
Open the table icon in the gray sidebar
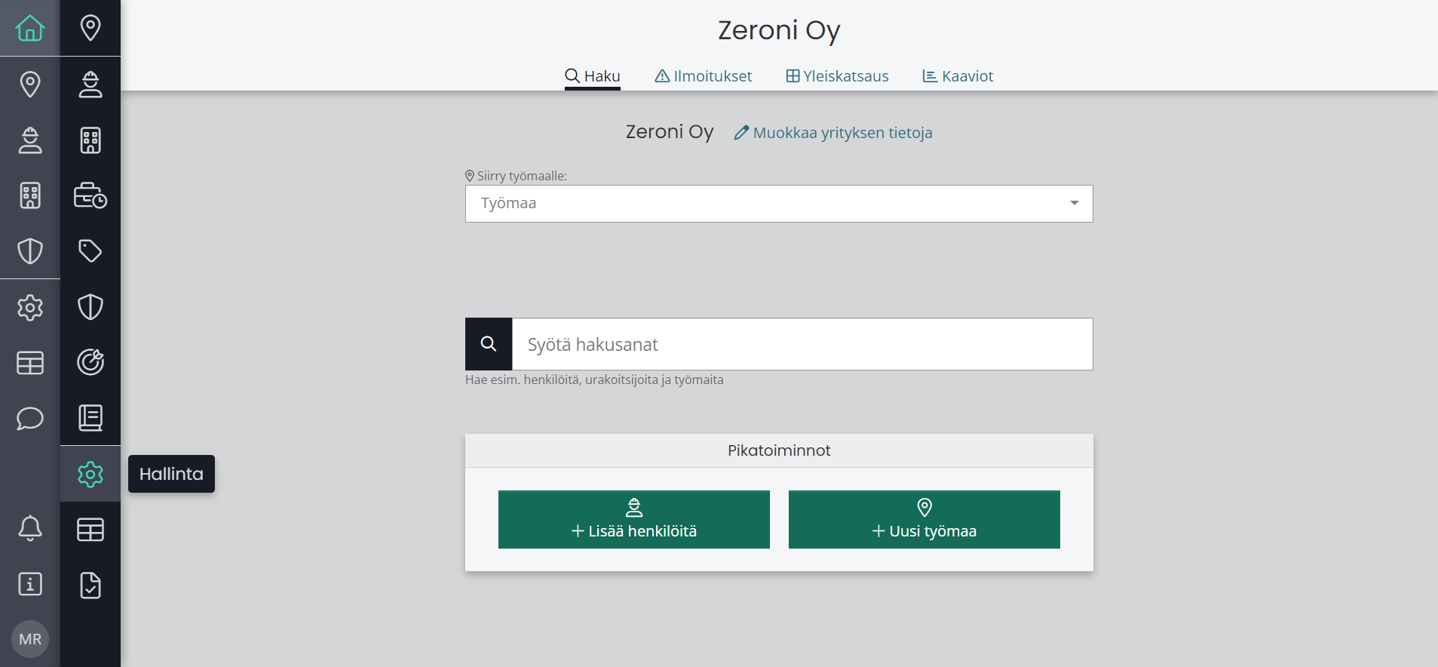[30, 363]
